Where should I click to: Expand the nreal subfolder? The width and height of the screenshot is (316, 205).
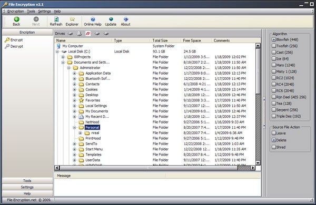(80, 133)
